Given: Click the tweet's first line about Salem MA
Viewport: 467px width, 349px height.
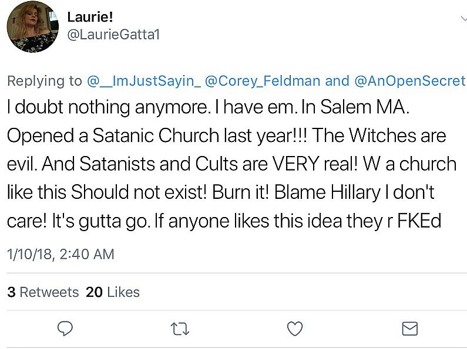Looking at the screenshot, I should (208, 107).
